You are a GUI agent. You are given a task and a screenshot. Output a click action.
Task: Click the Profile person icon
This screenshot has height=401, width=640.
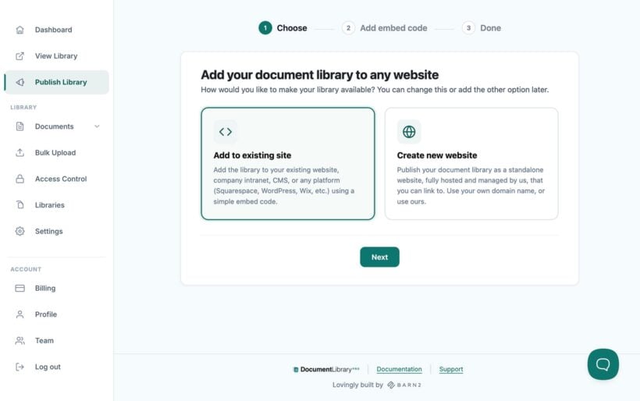pos(20,314)
